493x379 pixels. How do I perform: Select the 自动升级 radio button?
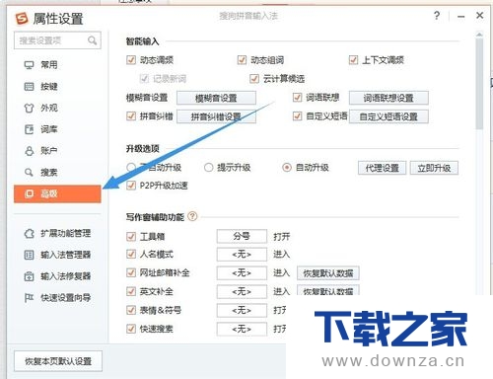coord(287,168)
